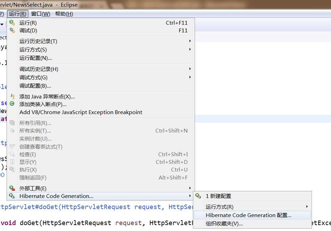Expand 运行历史记录(T) submenu arrow

pyautogui.click(x=190, y=41)
